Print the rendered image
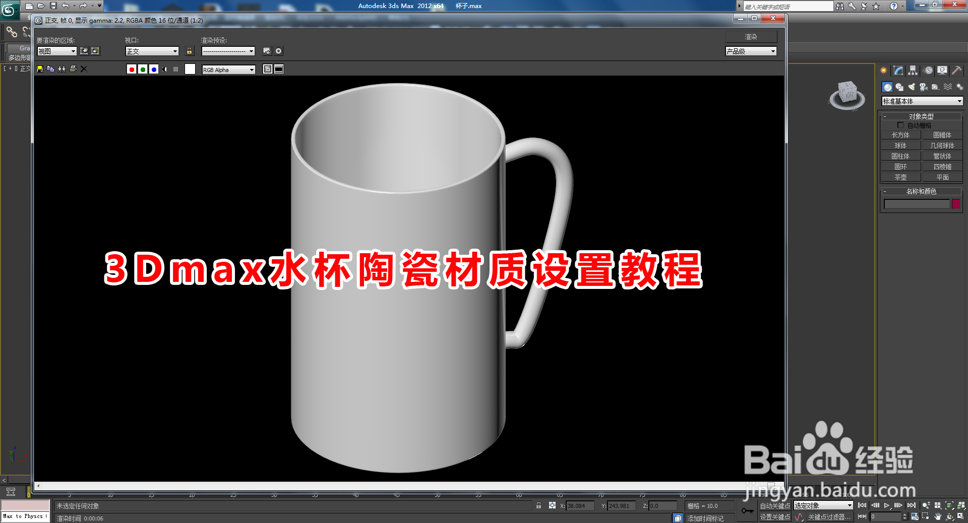Image resolution: width=968 pixels, height=523 pixels. pyautogui.click(x=73, y=69)
